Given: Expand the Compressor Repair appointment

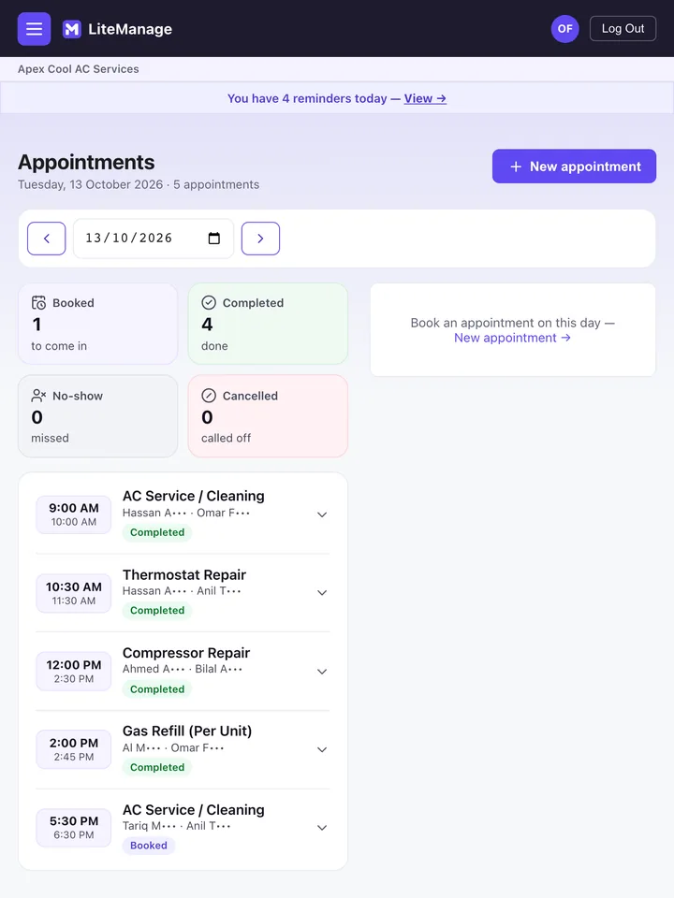Looking at the screenshot, I should (322, 672).
